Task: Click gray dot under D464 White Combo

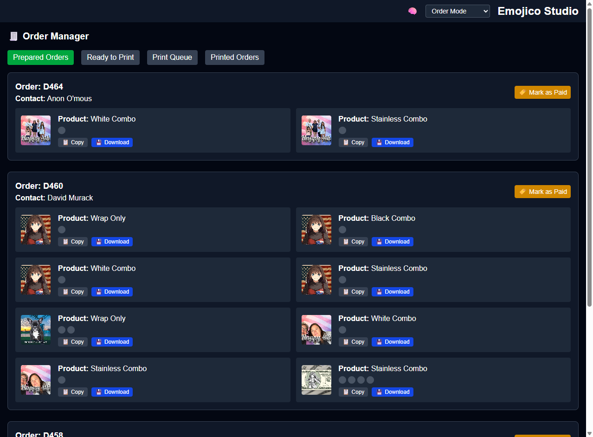Action: (62, 130)
